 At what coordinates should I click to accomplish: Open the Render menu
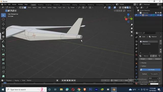[14, 5]
